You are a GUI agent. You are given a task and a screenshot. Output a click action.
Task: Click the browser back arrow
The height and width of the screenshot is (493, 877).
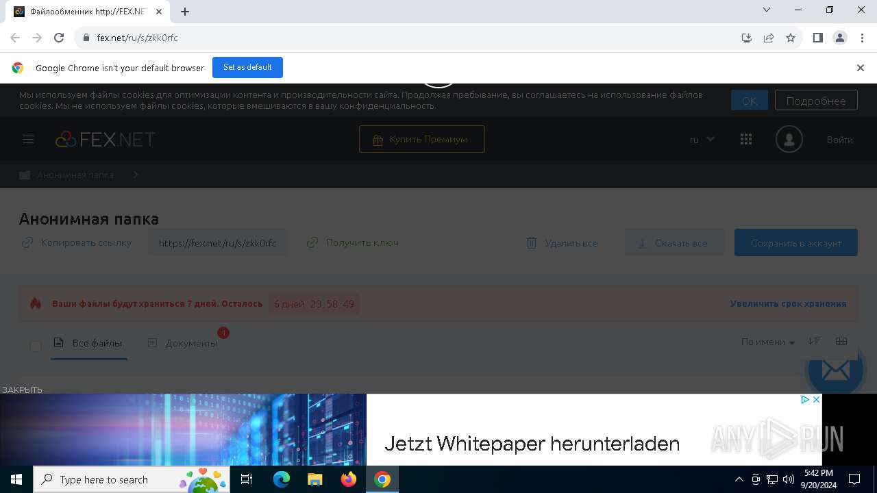[x=15, y=38]
